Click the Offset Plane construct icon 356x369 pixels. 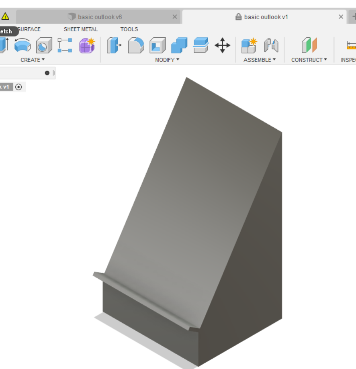click(x=309, y=45)
